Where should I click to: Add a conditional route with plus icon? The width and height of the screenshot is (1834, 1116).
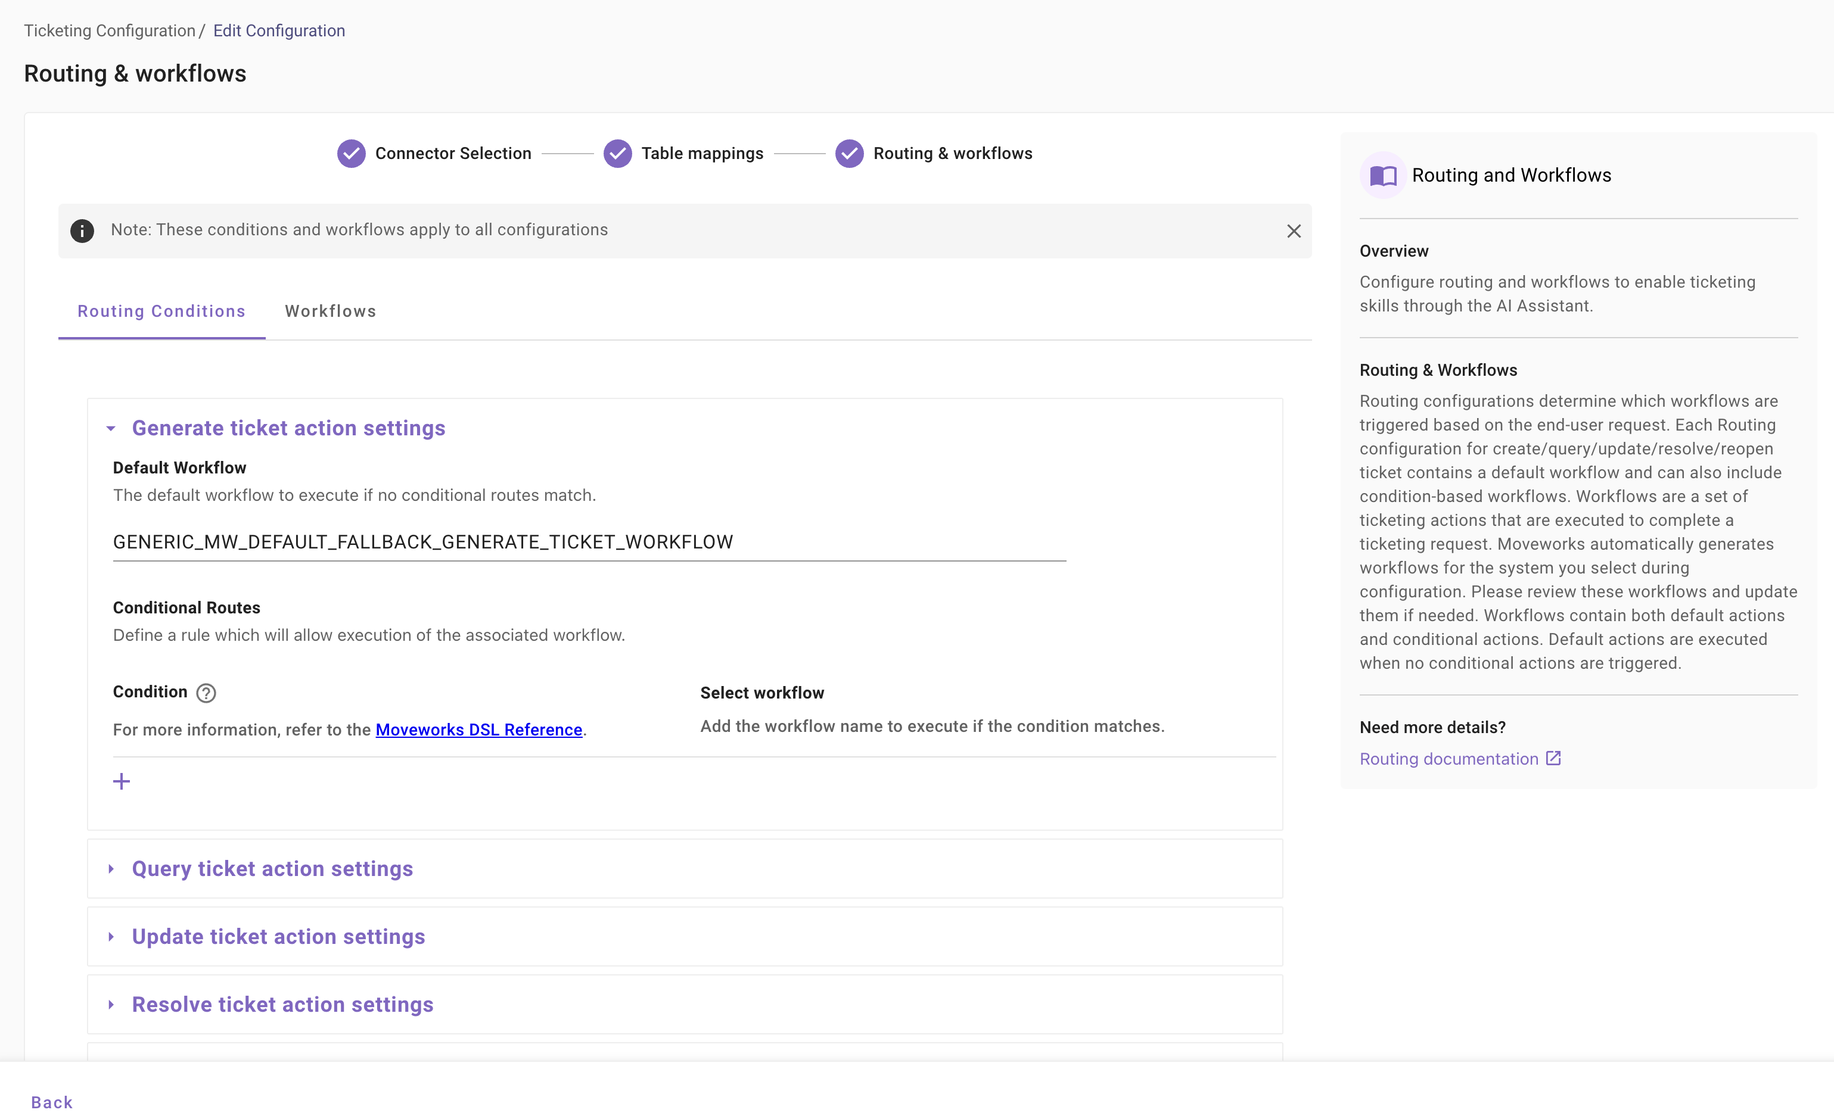tap(122, 781)
